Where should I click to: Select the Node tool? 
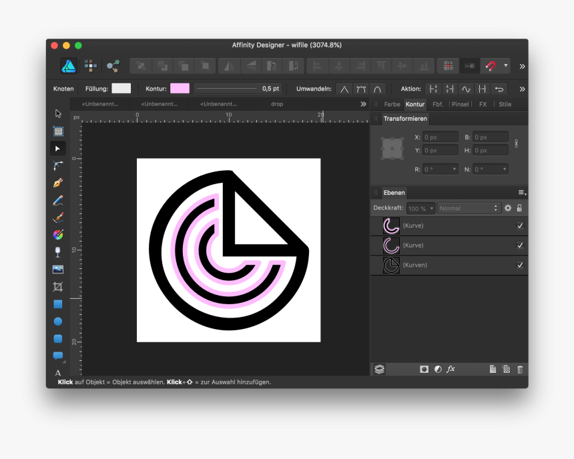coord(57,148)
